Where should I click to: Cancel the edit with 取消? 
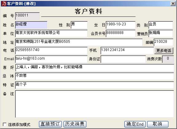[x=158, y=124]
